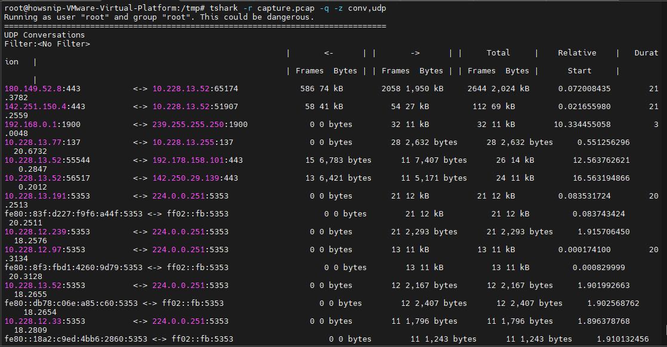Click the broadcast address 10.228.13.255:137

pyautogui.click(x=193, y=142)
